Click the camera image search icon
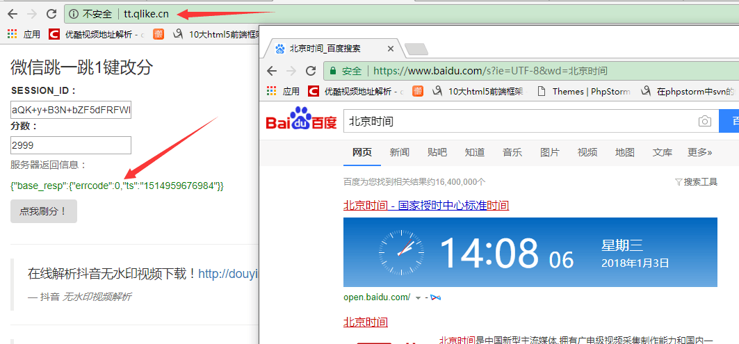Image resolution: width=739 pixels, height=344 pixels. click(704, 122)
